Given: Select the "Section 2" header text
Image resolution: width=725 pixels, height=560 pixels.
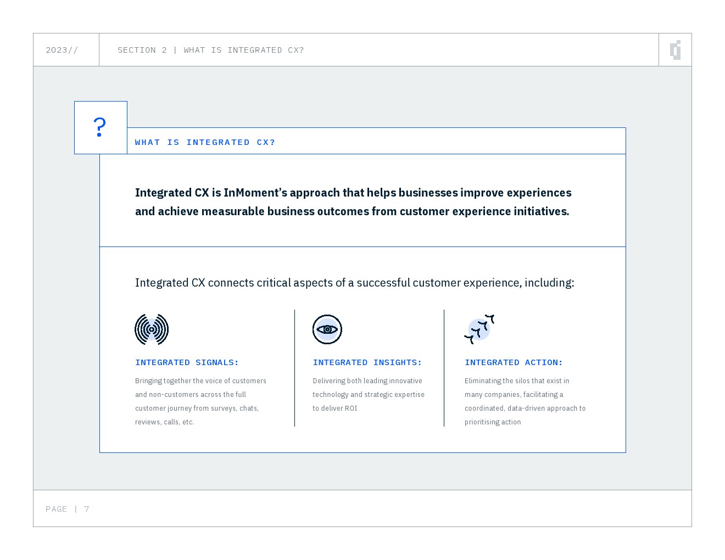Looking at the screenshot, I should pyautogui.click(x=210, y=50).
